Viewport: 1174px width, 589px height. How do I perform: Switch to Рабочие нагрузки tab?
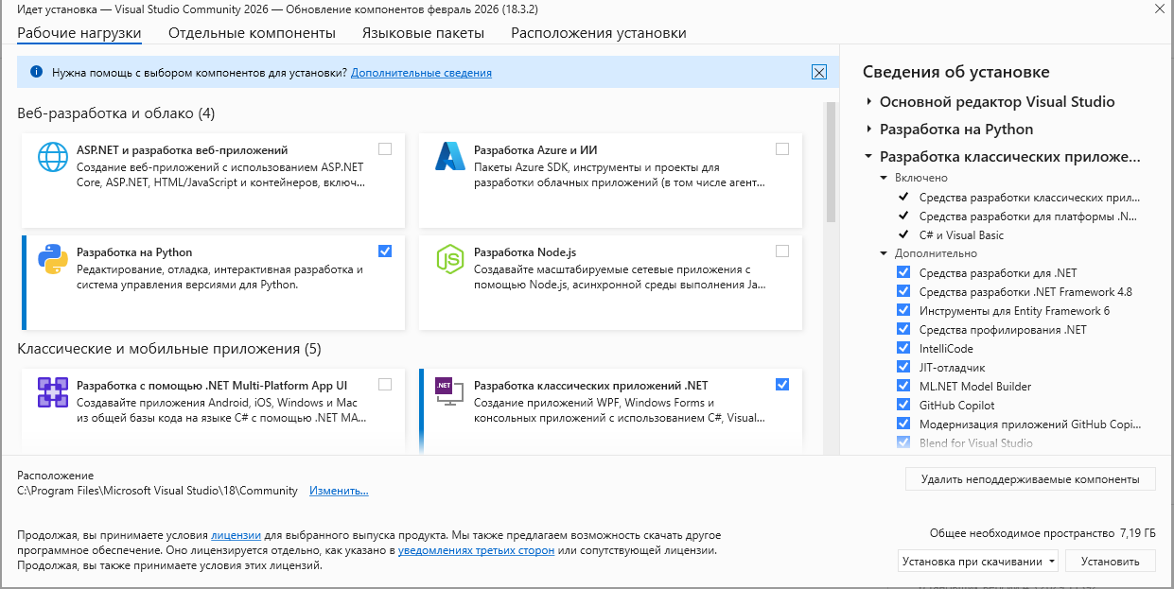click(79, 33)
